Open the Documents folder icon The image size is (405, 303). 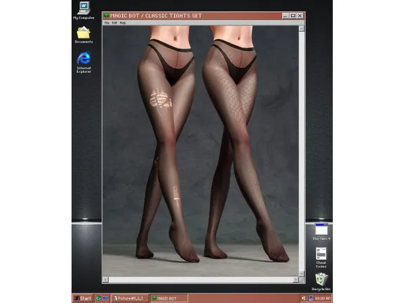click(x=84, y=35)
